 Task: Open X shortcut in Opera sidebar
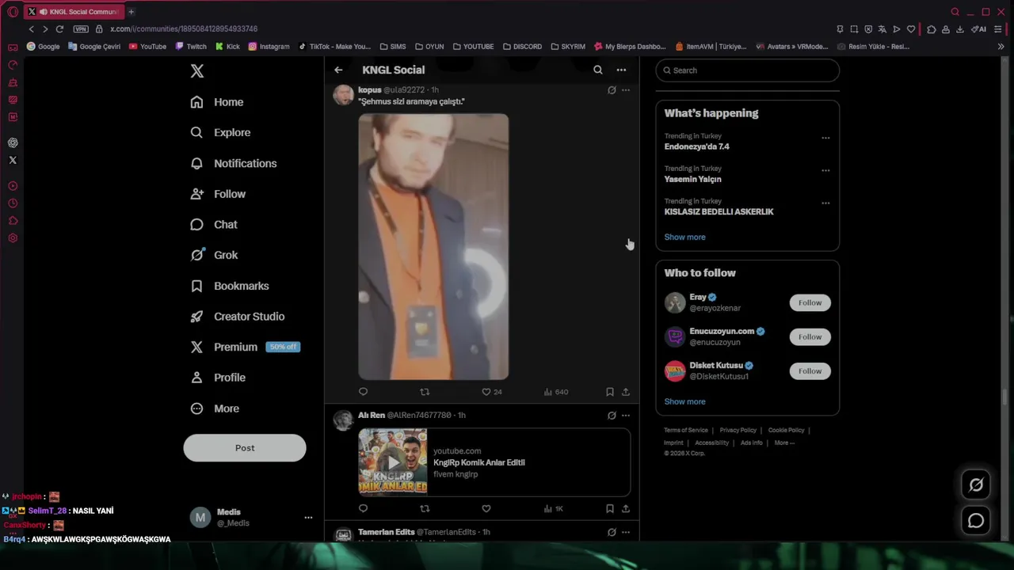tap(13, 160)
